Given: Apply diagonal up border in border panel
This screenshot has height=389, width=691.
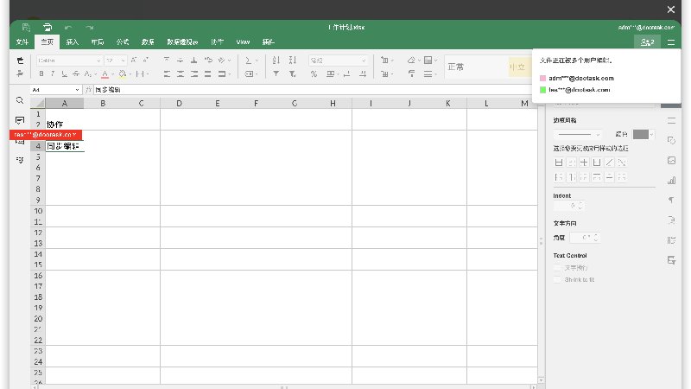Looking at the screenshot, I should 609,163.
